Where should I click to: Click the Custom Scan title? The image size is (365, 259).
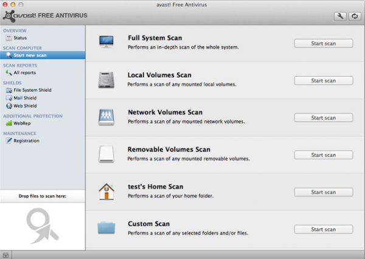(x=149, y=224)
